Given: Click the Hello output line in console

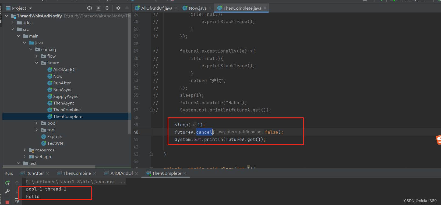Looking at the screenshot, I should (x=33, y=197).
